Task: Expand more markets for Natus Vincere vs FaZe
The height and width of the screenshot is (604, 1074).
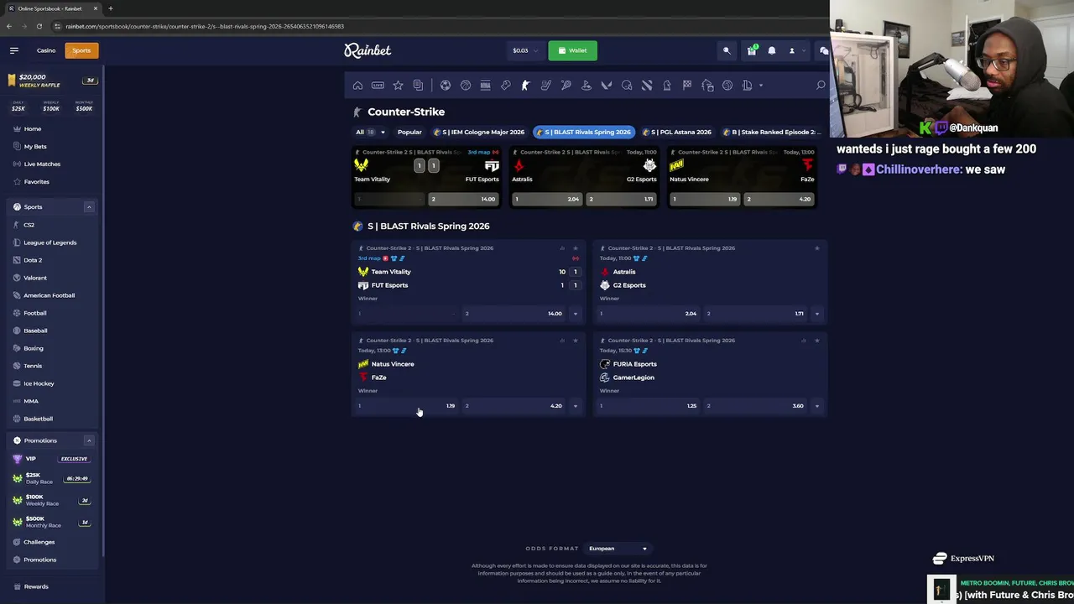Action: point(575,406)
